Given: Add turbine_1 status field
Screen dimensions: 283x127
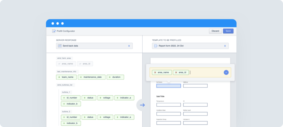Looking at the screenshot, I should (x=89, y=98).
